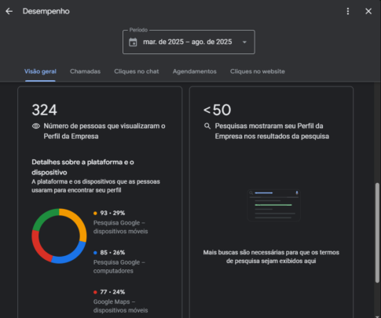
Task: Select the Cliques no chat tab
Action: click(x=137, y=71)
